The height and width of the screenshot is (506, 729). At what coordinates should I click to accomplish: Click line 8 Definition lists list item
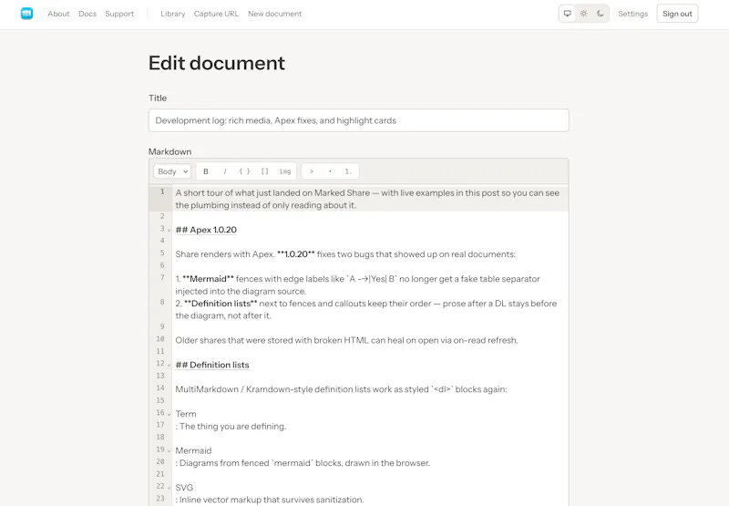pyautogui.click(x=366, y=309)
